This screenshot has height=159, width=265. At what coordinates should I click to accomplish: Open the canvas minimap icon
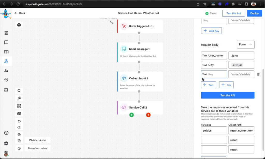click(x=19, y=113)
